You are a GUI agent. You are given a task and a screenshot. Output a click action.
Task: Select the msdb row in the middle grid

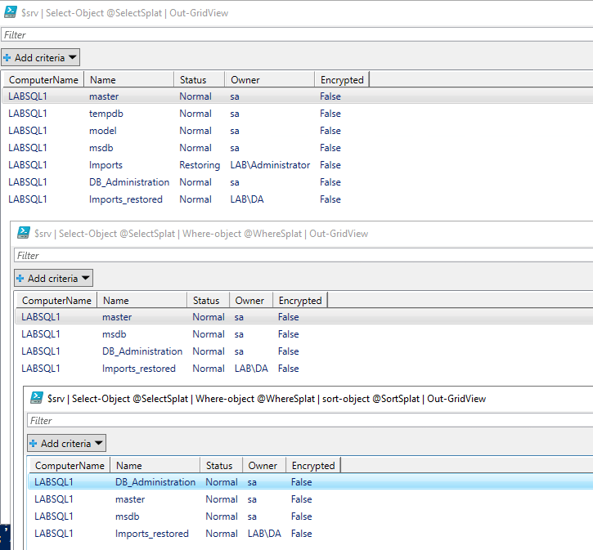coord(115,334)
